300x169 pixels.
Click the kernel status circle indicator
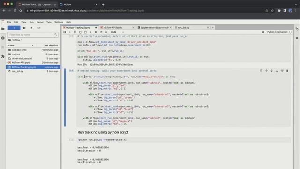(x=291, y=32)
